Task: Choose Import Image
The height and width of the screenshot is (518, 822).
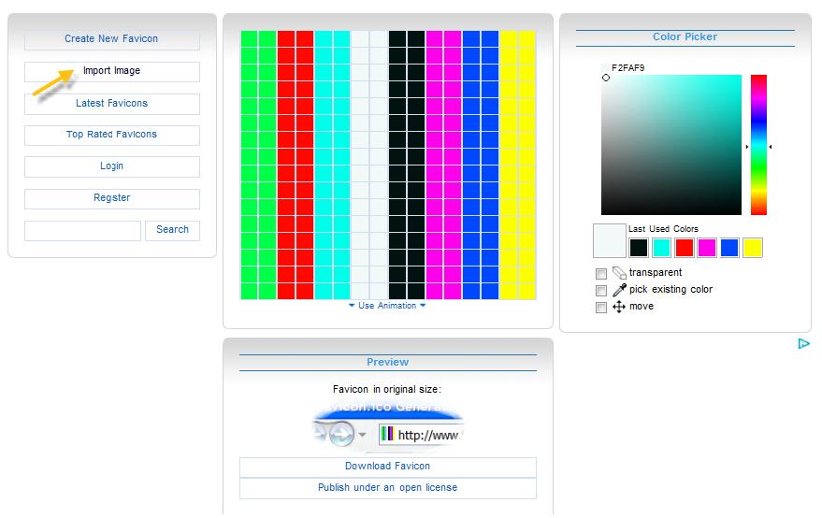Action: coord(111,71)
